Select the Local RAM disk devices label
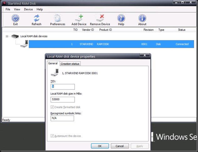The height and width of the screenshot is (152, 198). click(x=34, y=36)
